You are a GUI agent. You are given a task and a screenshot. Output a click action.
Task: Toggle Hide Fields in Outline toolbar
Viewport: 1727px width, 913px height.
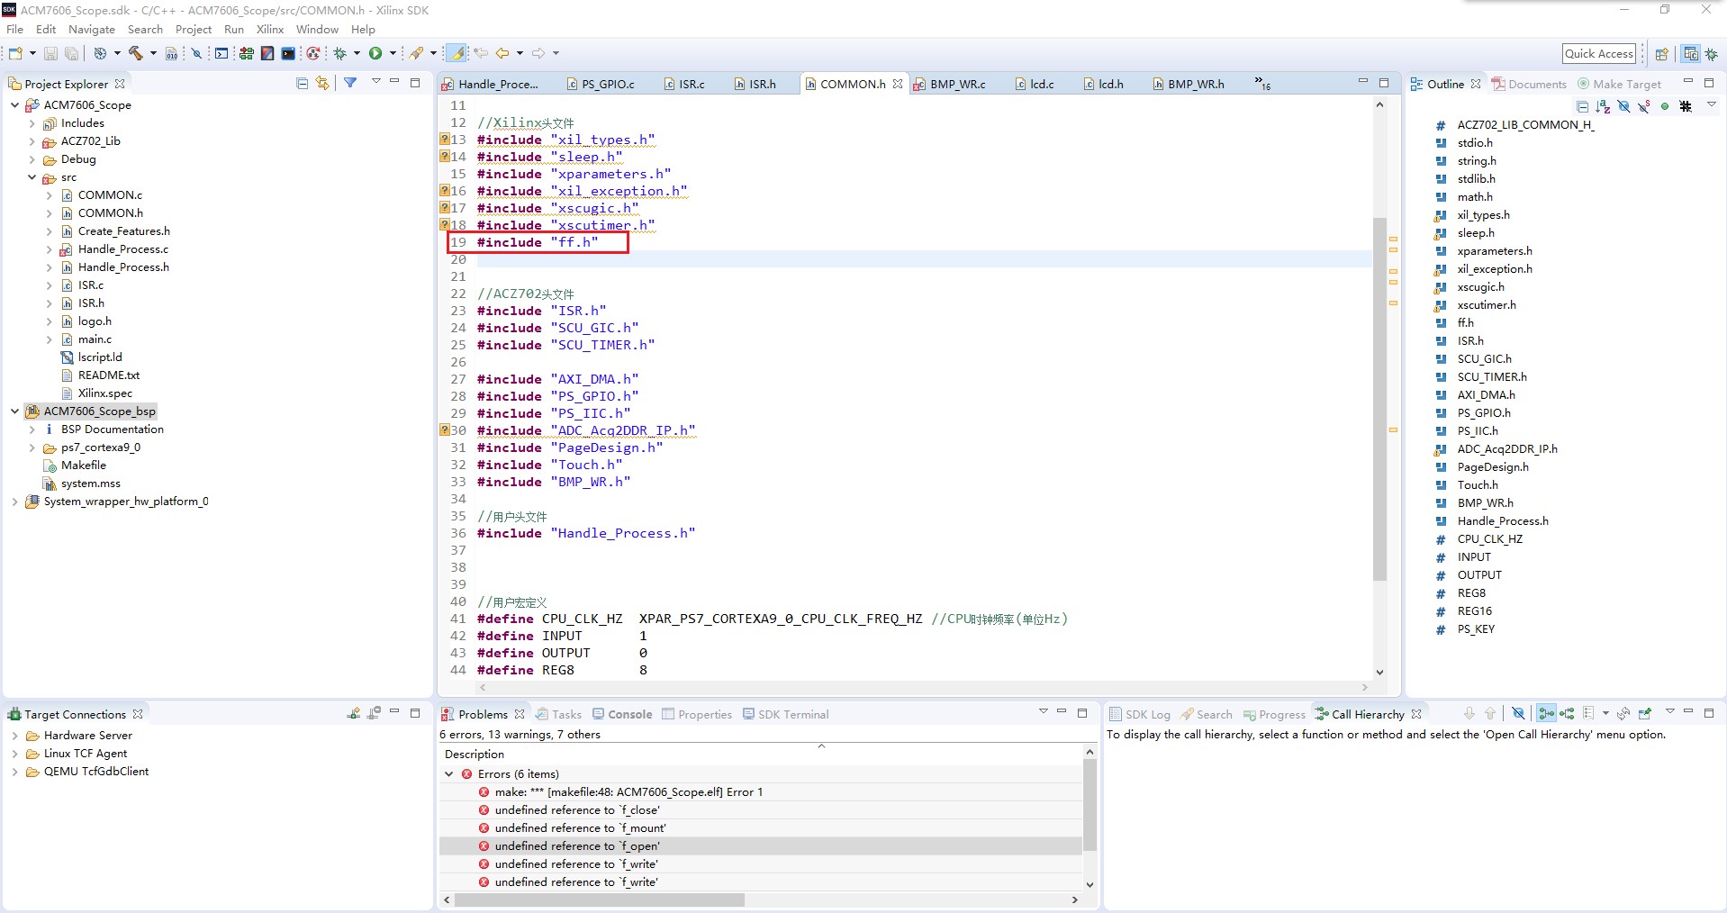pos(1623,106)
